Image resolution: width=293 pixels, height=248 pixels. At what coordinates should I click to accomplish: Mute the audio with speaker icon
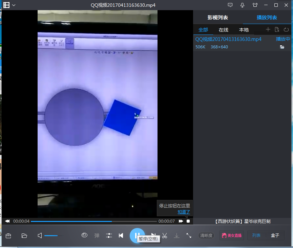click(40, 235)
